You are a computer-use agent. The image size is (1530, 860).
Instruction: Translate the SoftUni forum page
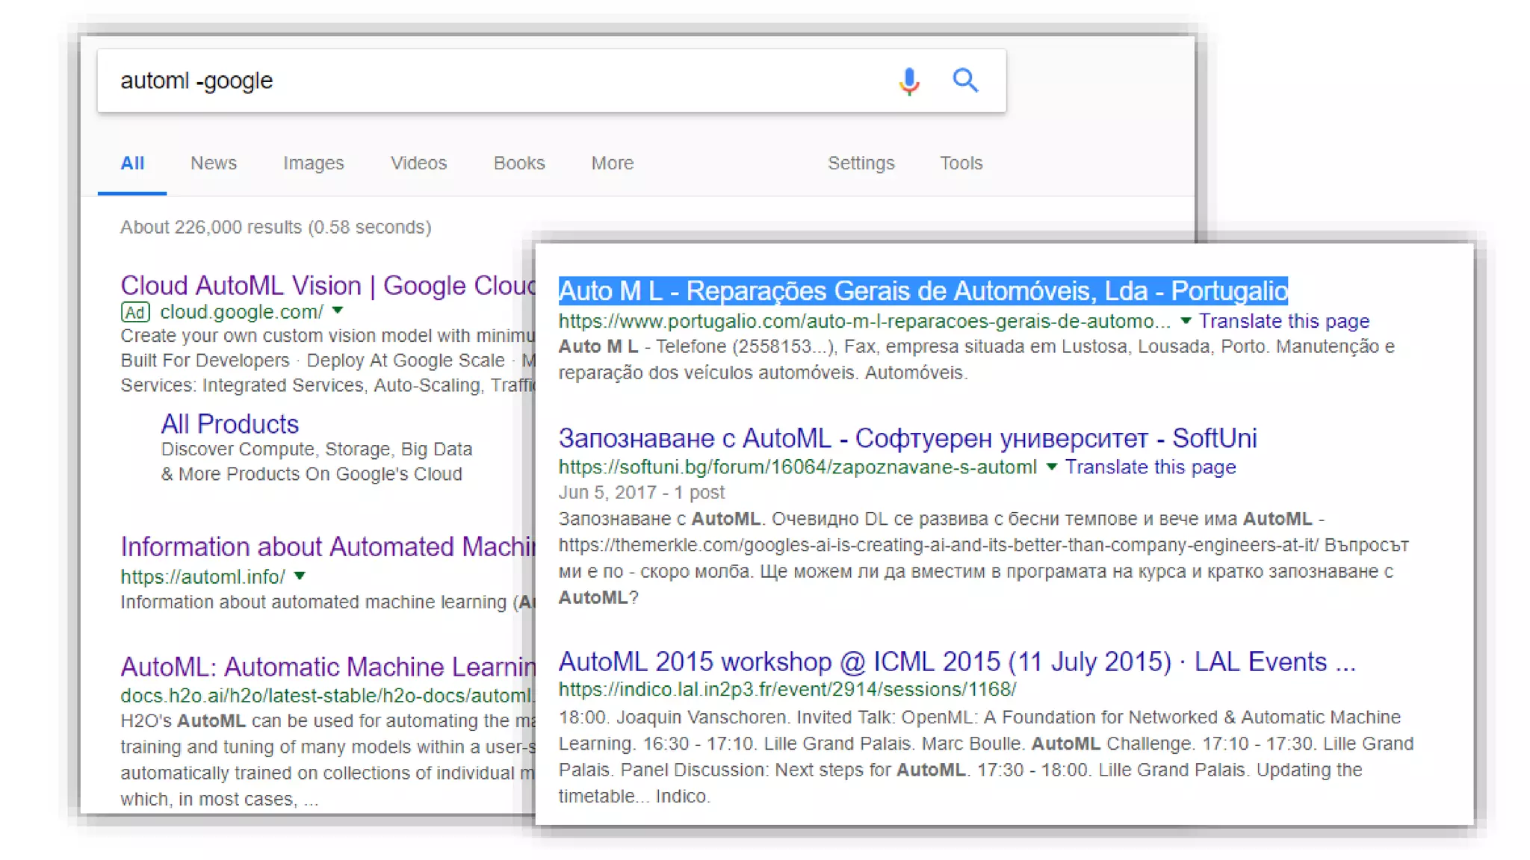click(x=1150, y=467)
